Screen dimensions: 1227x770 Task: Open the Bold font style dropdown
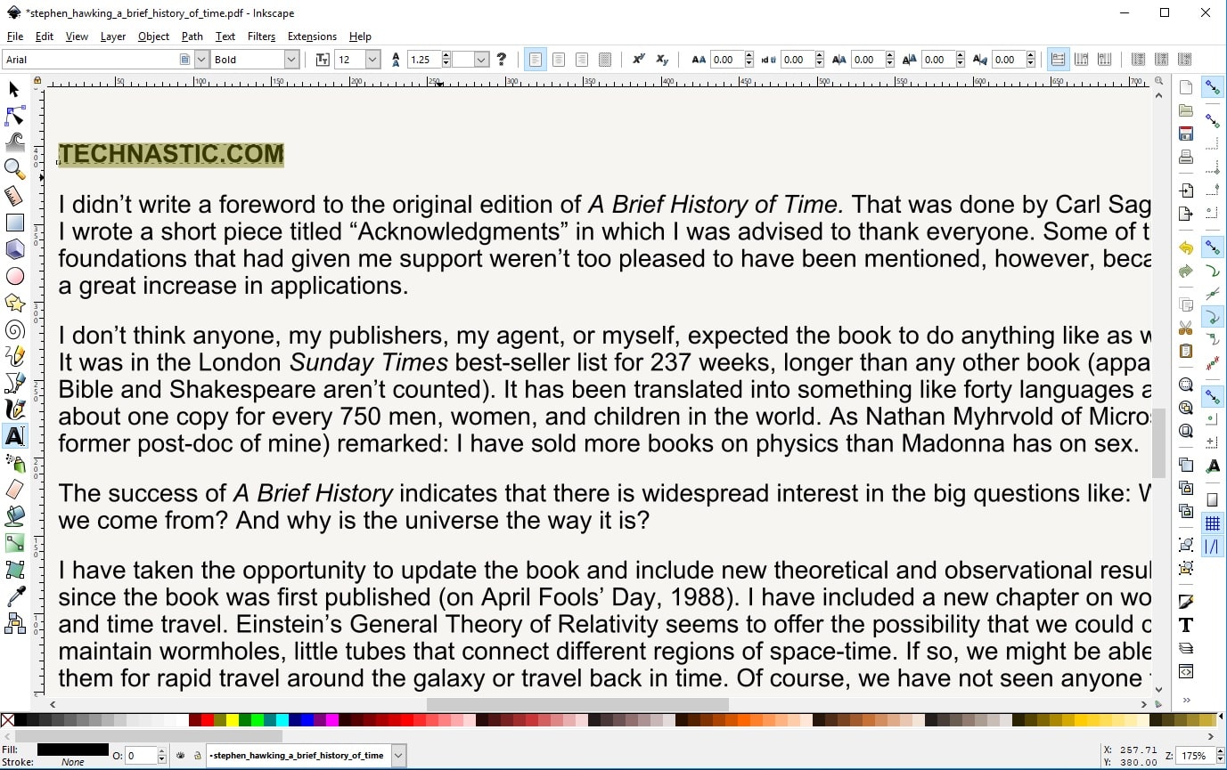click(x=291, y=60)
